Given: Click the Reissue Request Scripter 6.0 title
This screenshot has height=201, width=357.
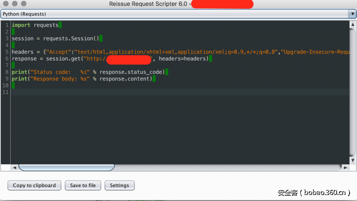Looking at the screenshot, I should pyautogui.click(x=148, y=4).
